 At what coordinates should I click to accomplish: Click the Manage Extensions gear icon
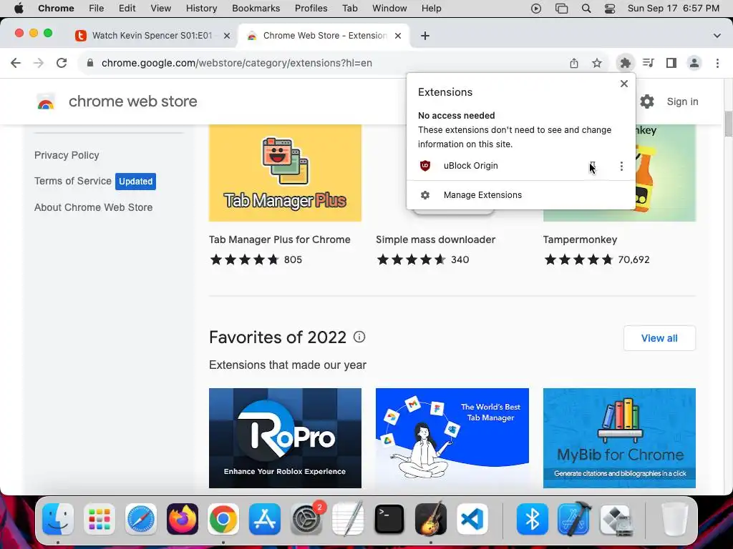(x=425, y=195)
